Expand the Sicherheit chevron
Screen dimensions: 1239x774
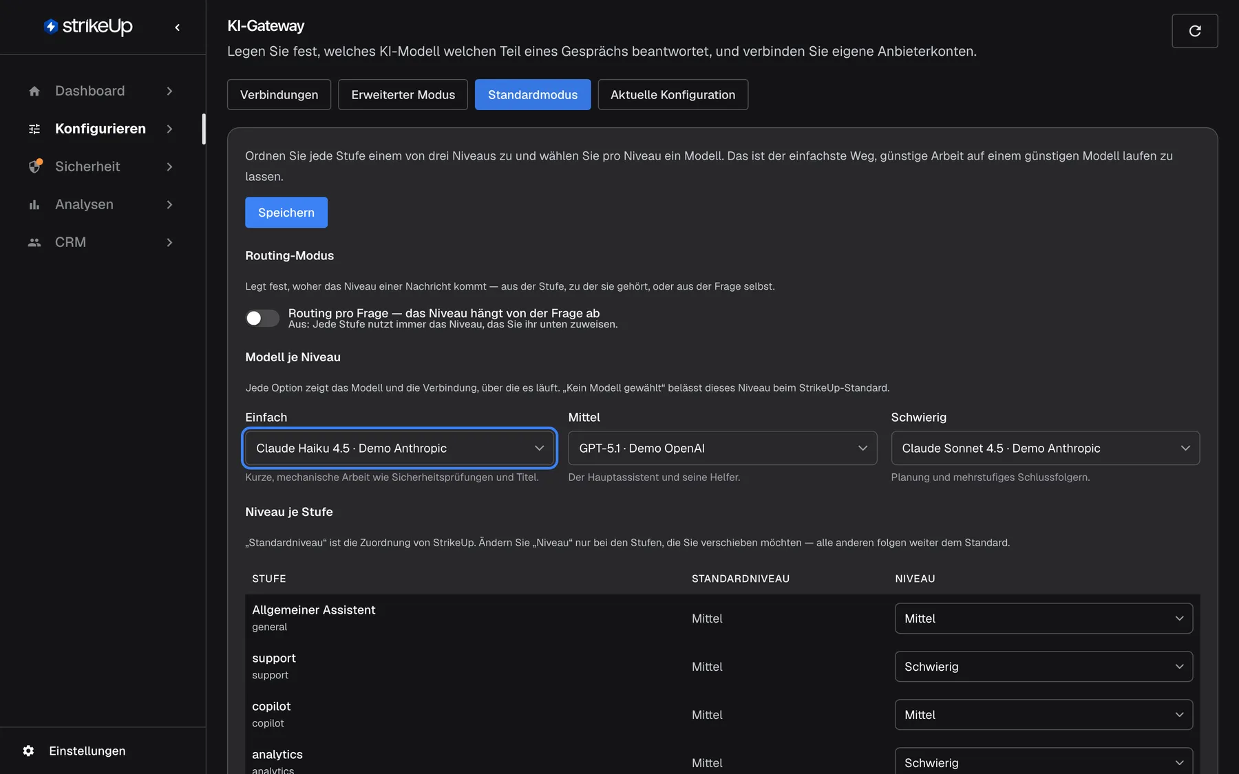pyautogui.click(x=169, y=166)
